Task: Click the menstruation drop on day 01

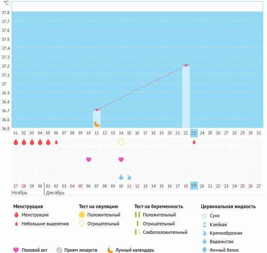Action: [16, 142]
